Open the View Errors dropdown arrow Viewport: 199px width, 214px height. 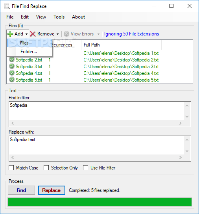click(x=98, y=34)
